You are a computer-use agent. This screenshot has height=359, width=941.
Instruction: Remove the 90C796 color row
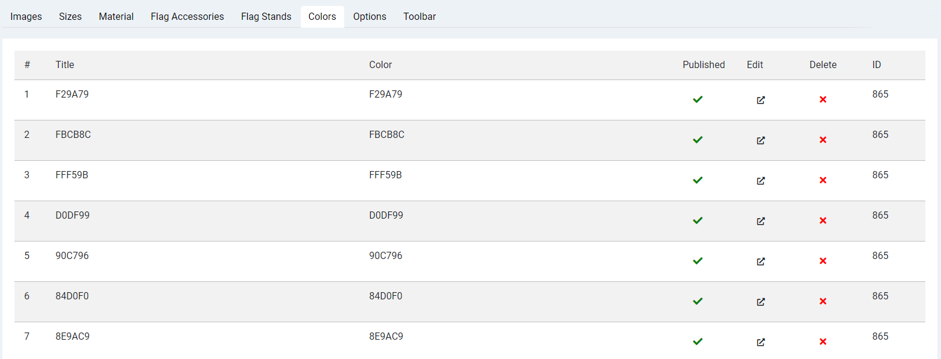[823, 261]
